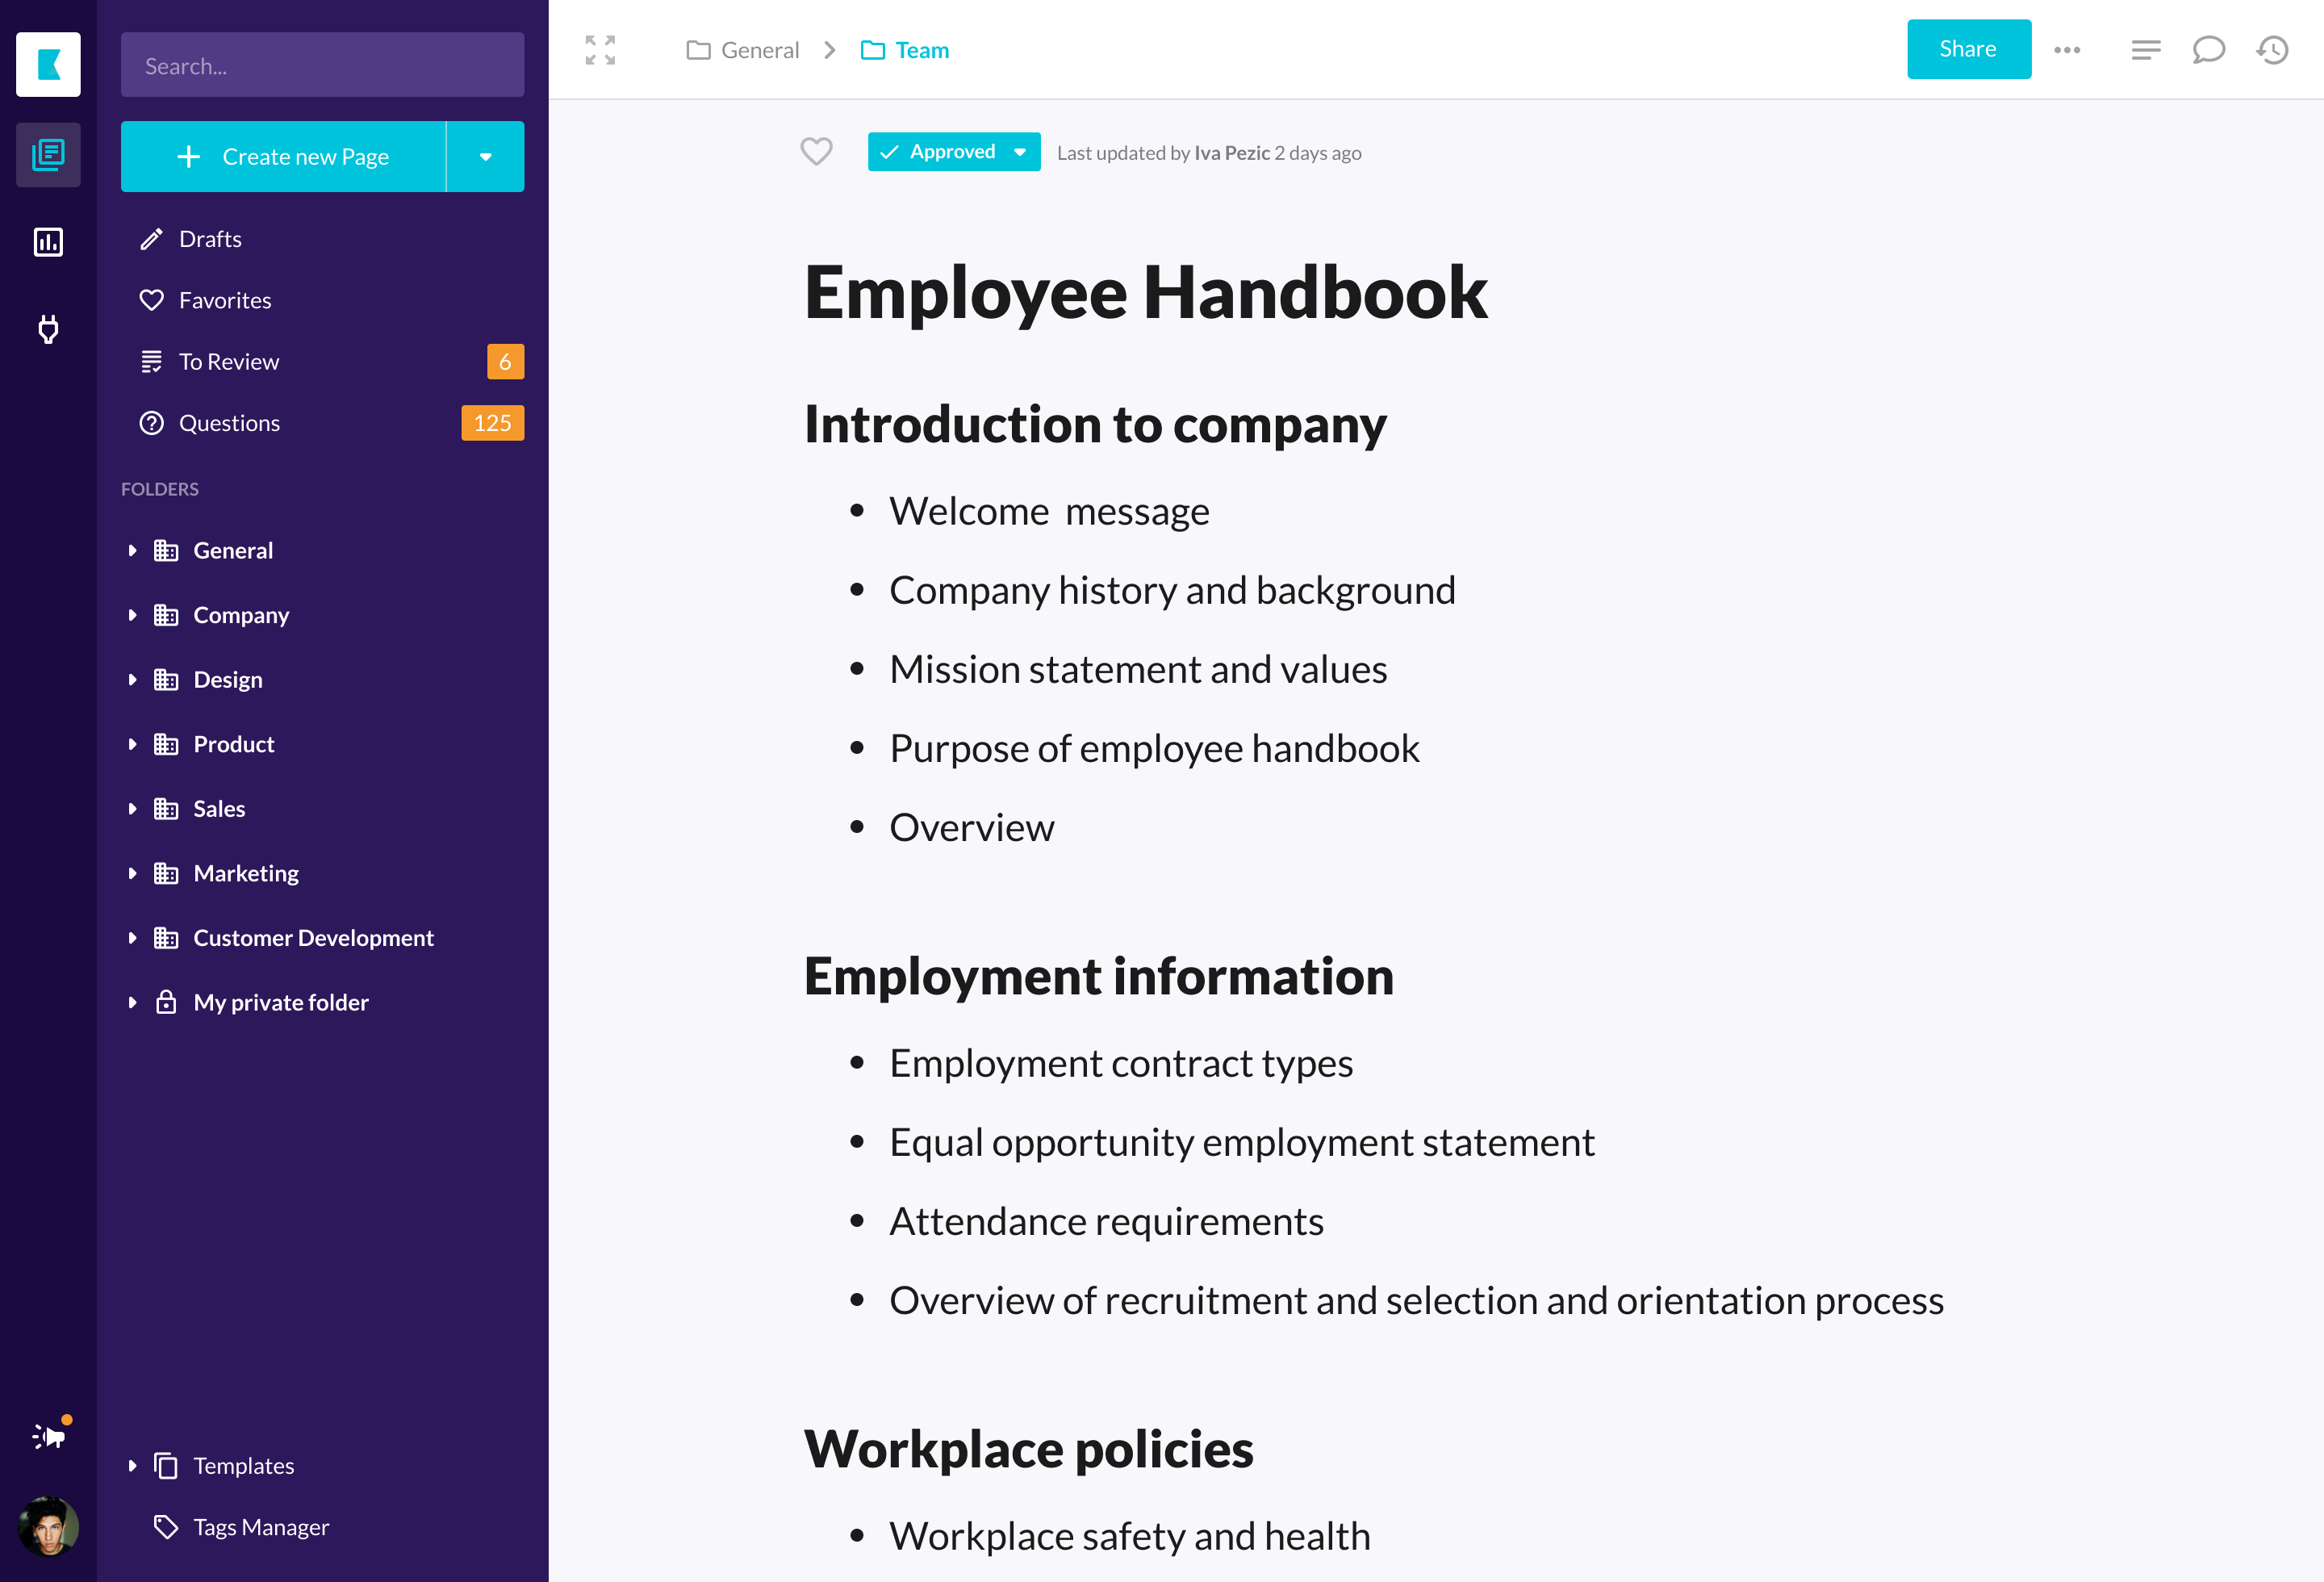Click the Search input field

(x=322, y=66)
